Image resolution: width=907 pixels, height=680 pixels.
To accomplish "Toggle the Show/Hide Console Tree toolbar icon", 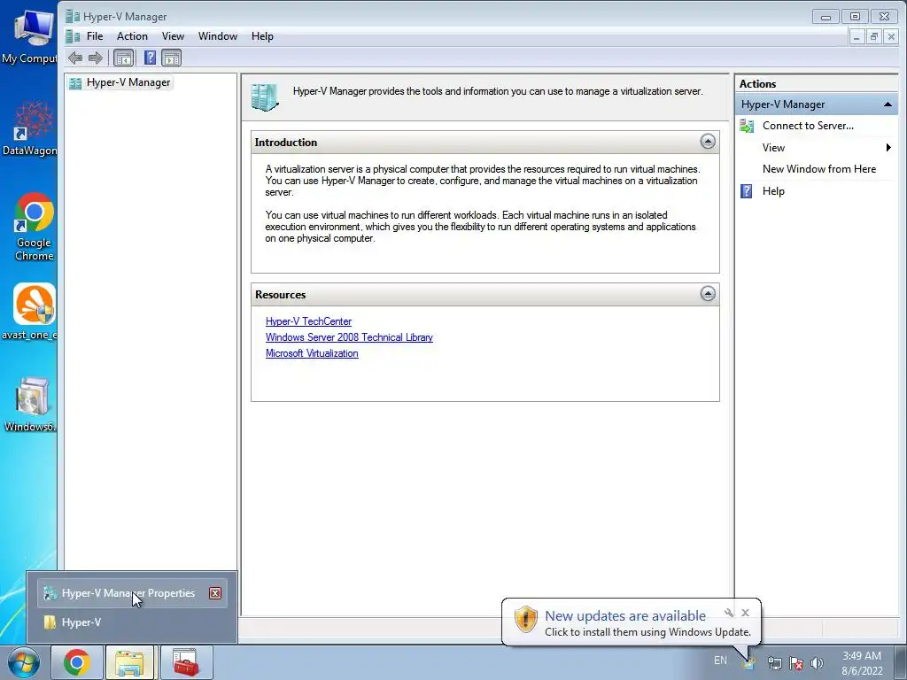I will (123, 58).
